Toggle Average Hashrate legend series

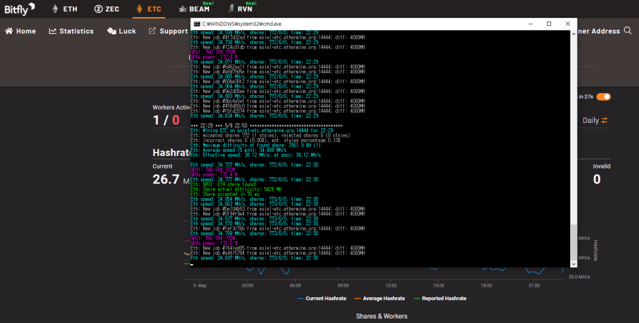pos(380,298)
